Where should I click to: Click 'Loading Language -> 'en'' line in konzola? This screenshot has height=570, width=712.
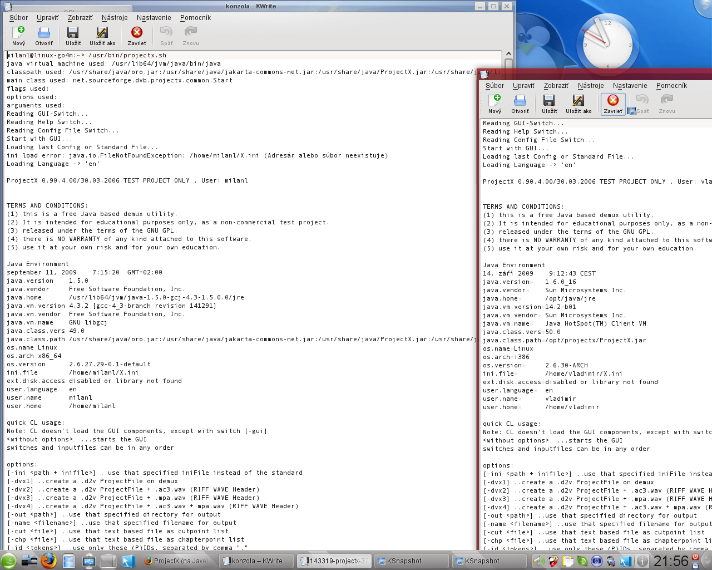(x=53, y=164)
